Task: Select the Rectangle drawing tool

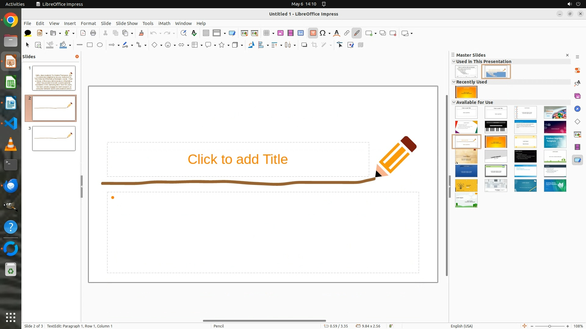Action: 90,45
